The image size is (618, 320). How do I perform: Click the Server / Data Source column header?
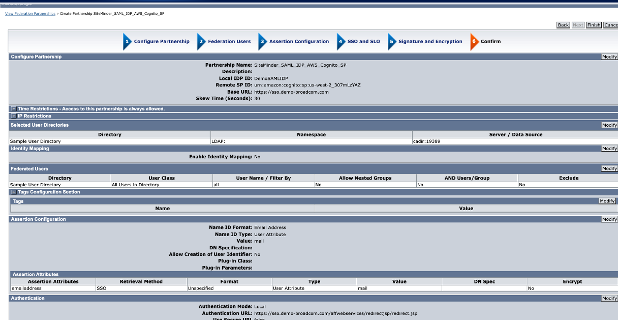515,135
